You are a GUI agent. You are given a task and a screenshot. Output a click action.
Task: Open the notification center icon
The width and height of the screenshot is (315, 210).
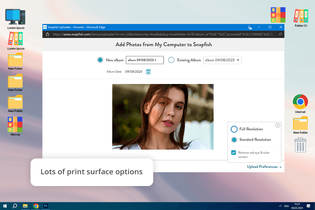pos(308,206)
